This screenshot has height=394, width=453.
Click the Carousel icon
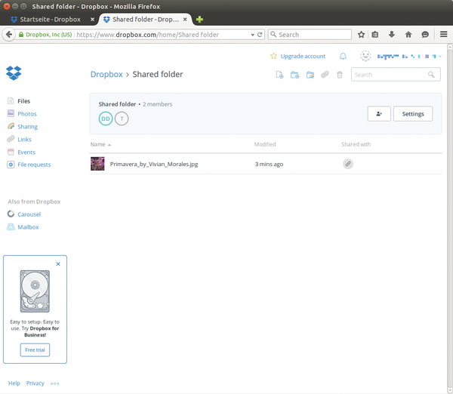click(11, 214)
